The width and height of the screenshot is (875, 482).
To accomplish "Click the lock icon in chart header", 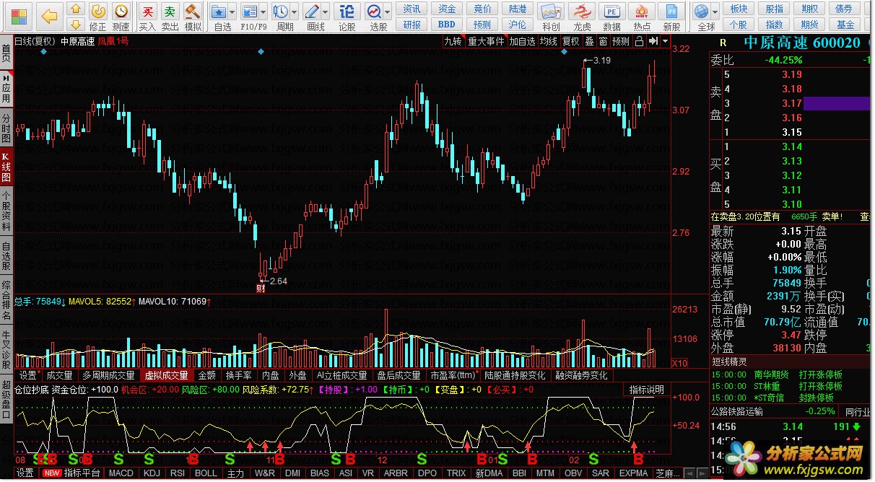I will pyautogui.click(x=638, y=41).
